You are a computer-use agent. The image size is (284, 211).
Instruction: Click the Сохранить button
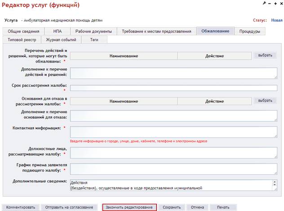coord(172,207)
